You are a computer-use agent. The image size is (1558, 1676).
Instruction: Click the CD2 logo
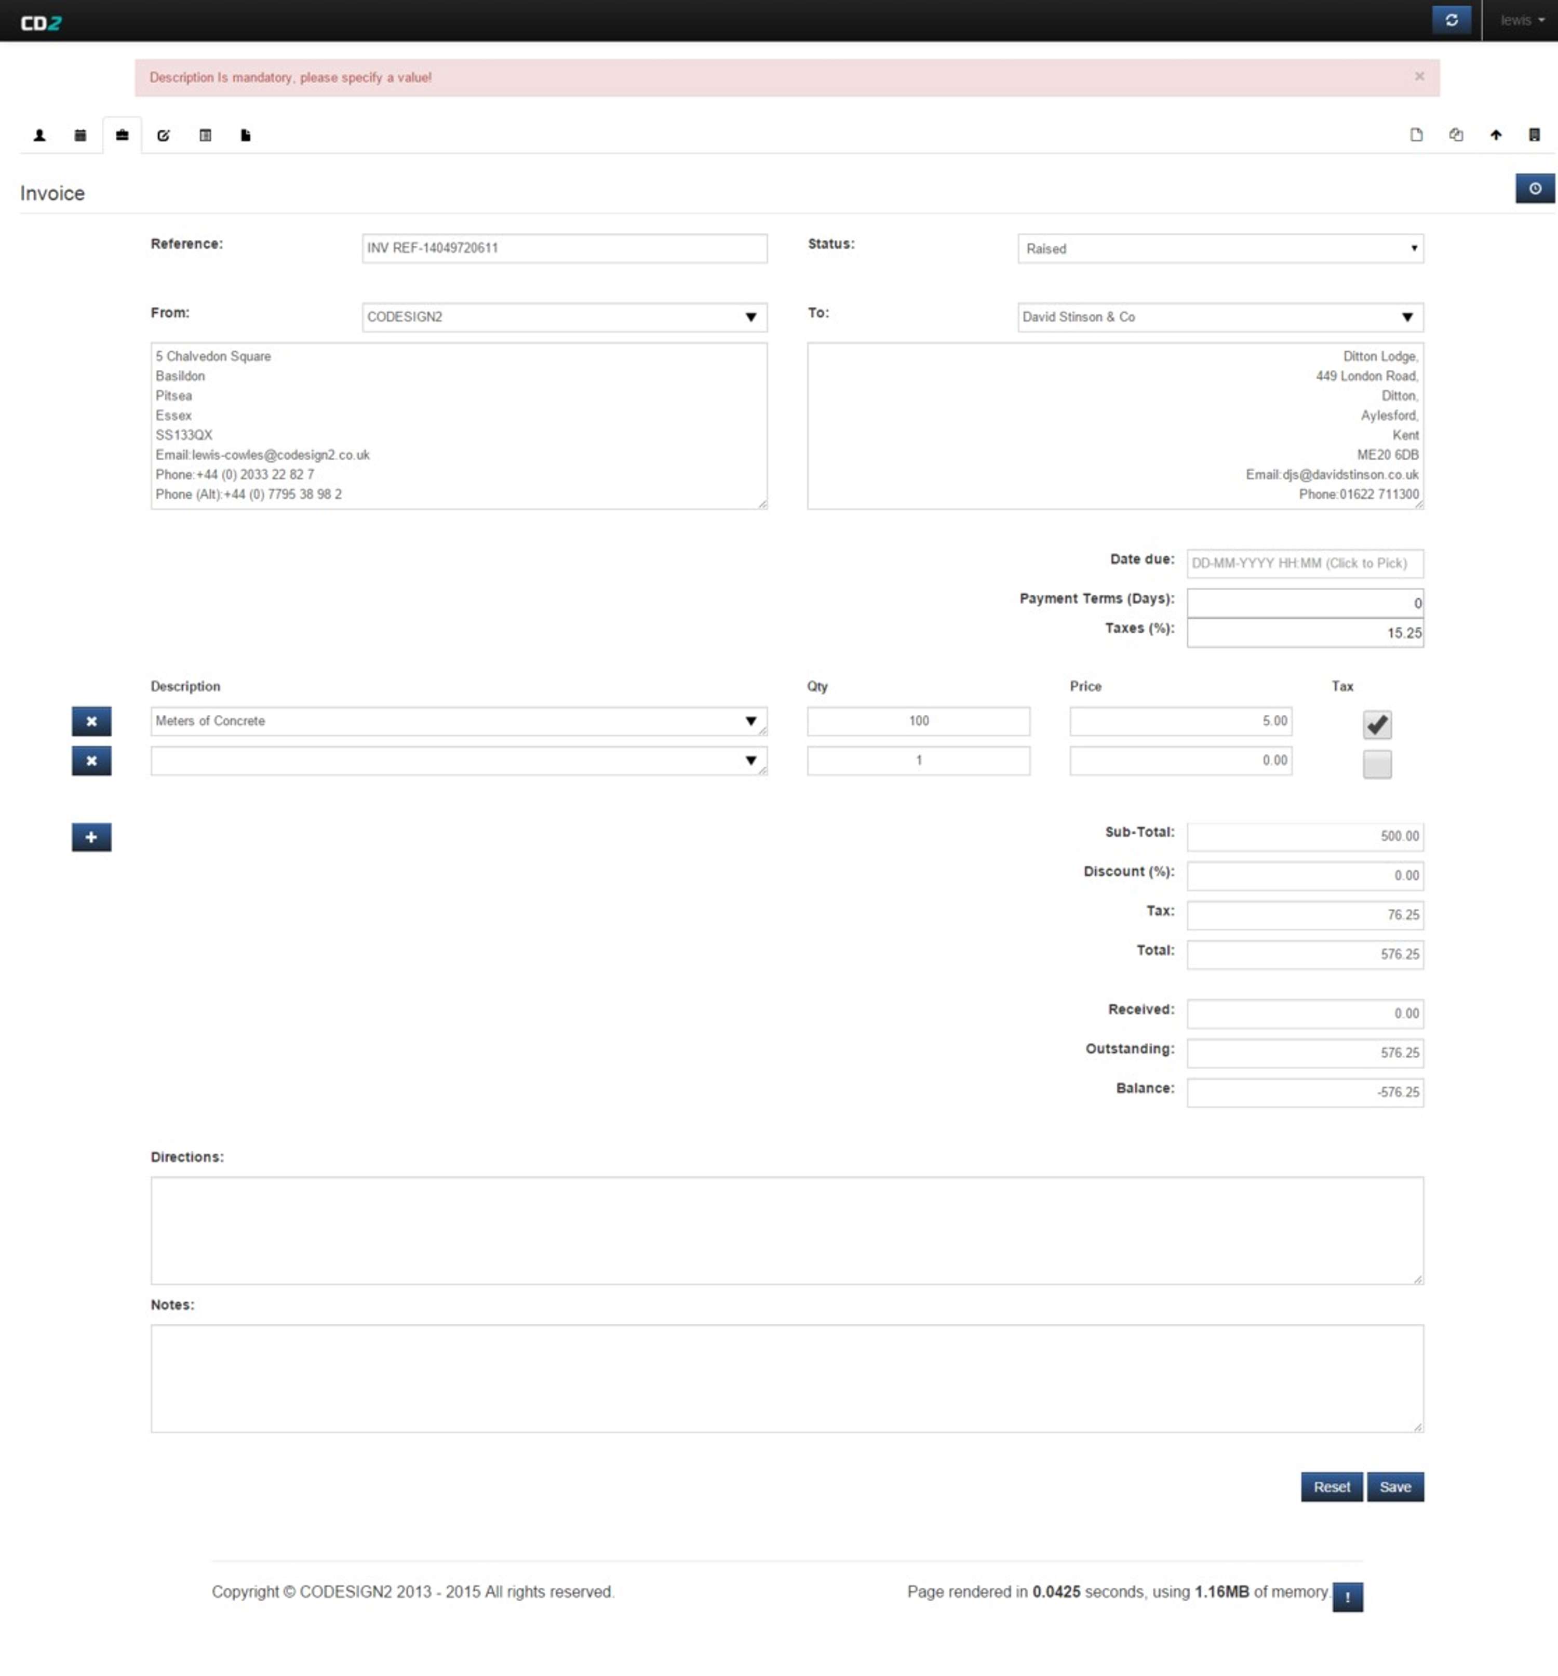pos(41,23)
